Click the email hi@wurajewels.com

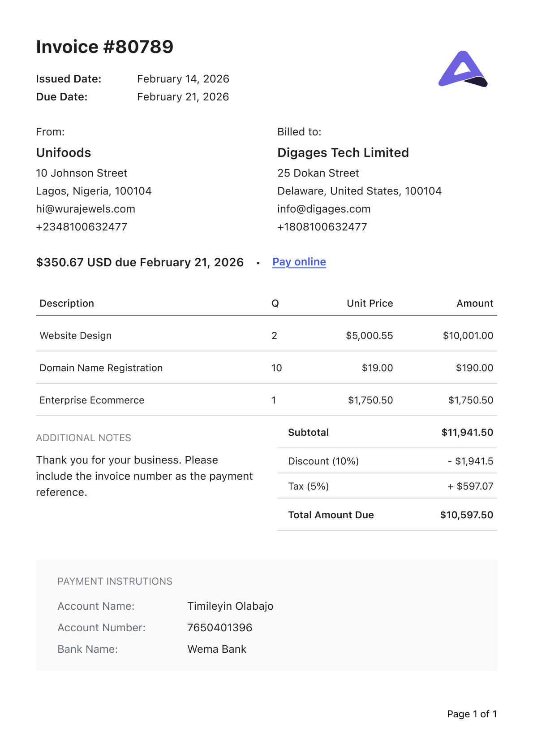tap(86, 209)
